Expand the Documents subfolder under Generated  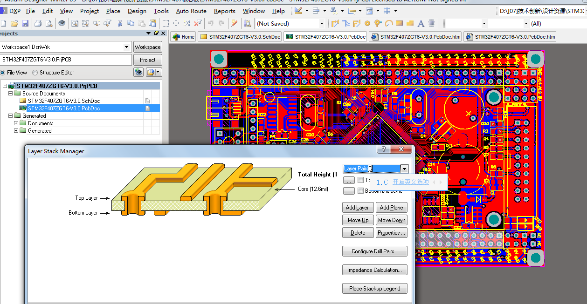pos(16,123)
